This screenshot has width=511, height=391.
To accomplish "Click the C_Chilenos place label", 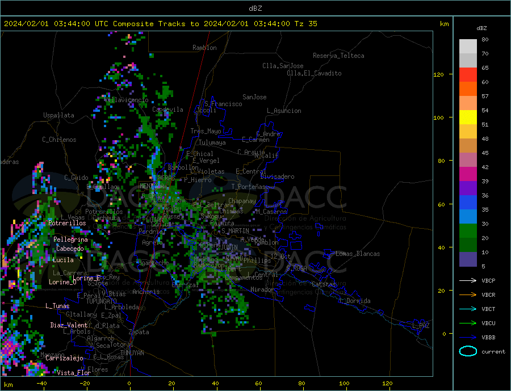I will coord(59,140).
